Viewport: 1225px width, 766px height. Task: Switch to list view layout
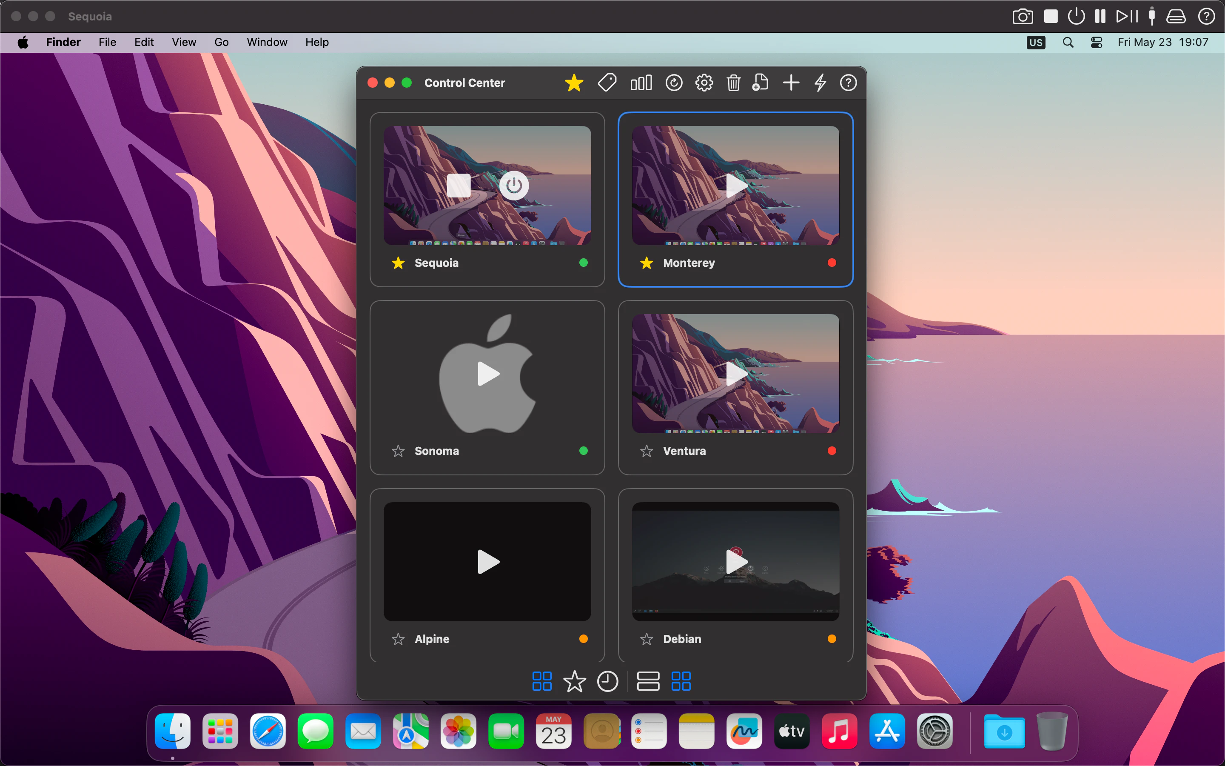(648, 681)
